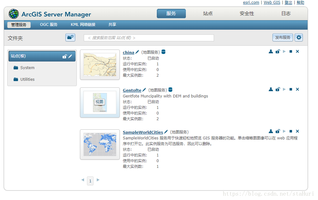Delete the china service with X icon

point(297,51)
